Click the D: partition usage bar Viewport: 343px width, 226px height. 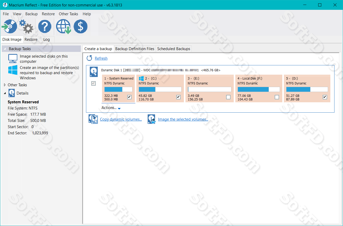click(307, 89)
